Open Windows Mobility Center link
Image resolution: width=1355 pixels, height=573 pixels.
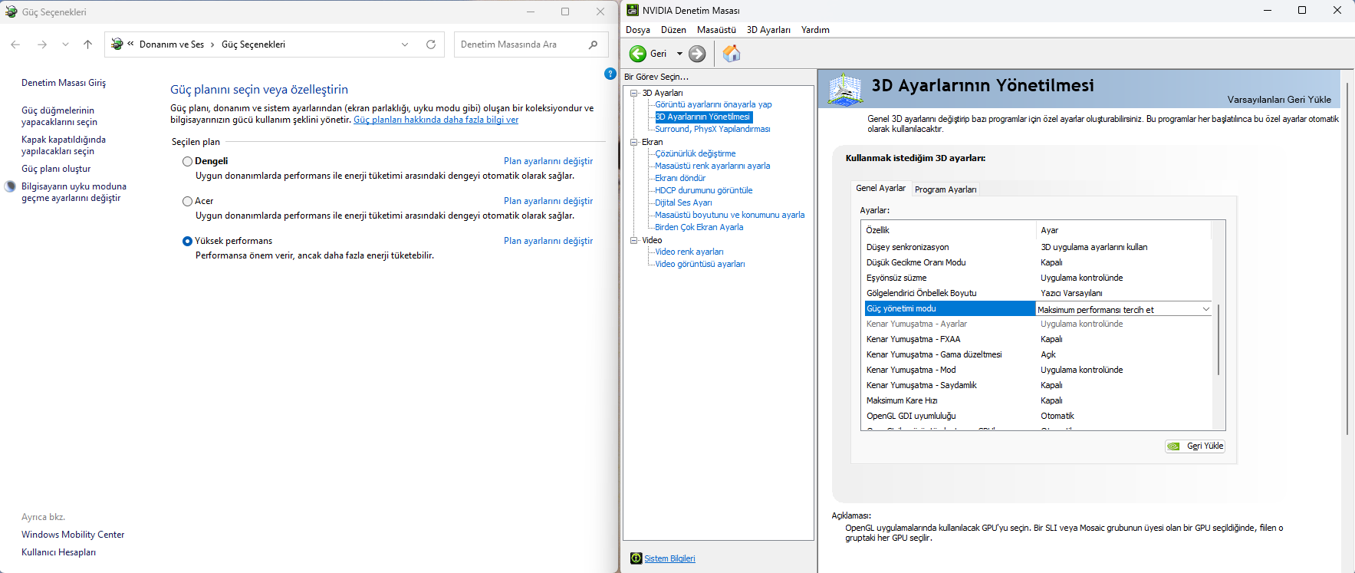point(73,535)
